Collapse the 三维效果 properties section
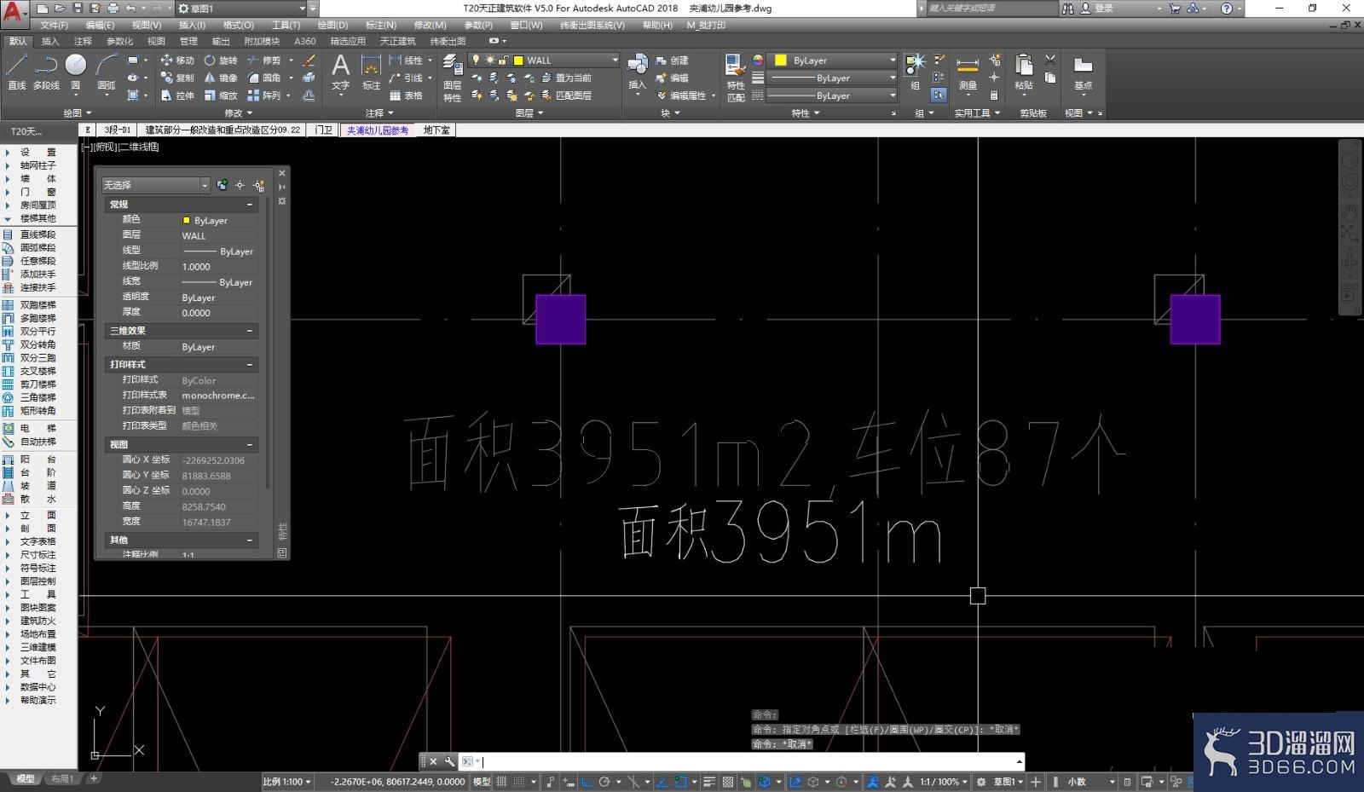The image size is (1364, 792). (x=250, y=331)
